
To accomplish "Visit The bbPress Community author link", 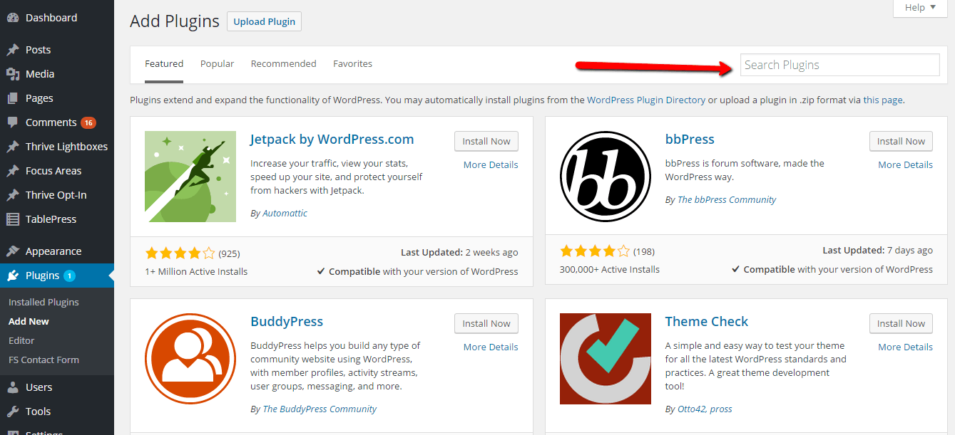I will pyautogui.click(x=727, y=200).
